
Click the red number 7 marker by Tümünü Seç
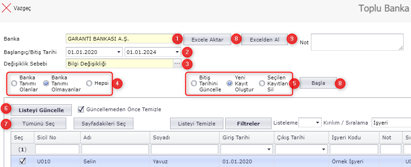(x=6, y=124)
